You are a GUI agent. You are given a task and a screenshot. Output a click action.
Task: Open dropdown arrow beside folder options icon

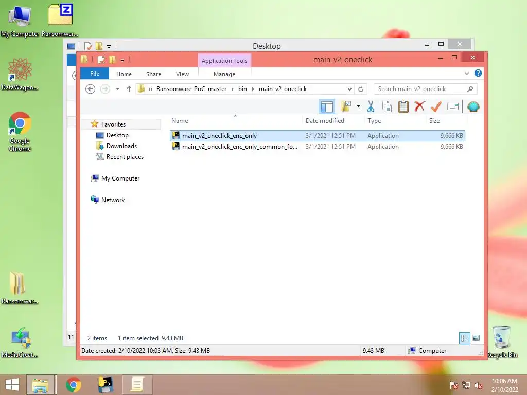(358, 107)
